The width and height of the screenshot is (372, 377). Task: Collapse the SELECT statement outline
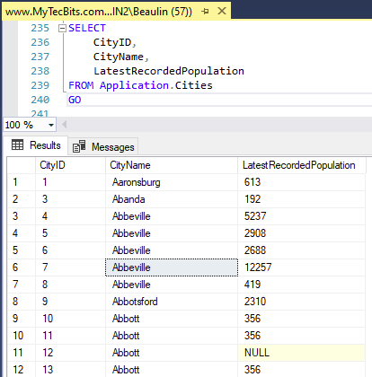pos(62,28)
